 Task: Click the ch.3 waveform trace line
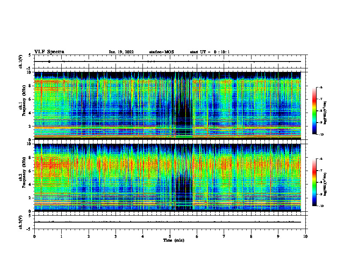168,222
